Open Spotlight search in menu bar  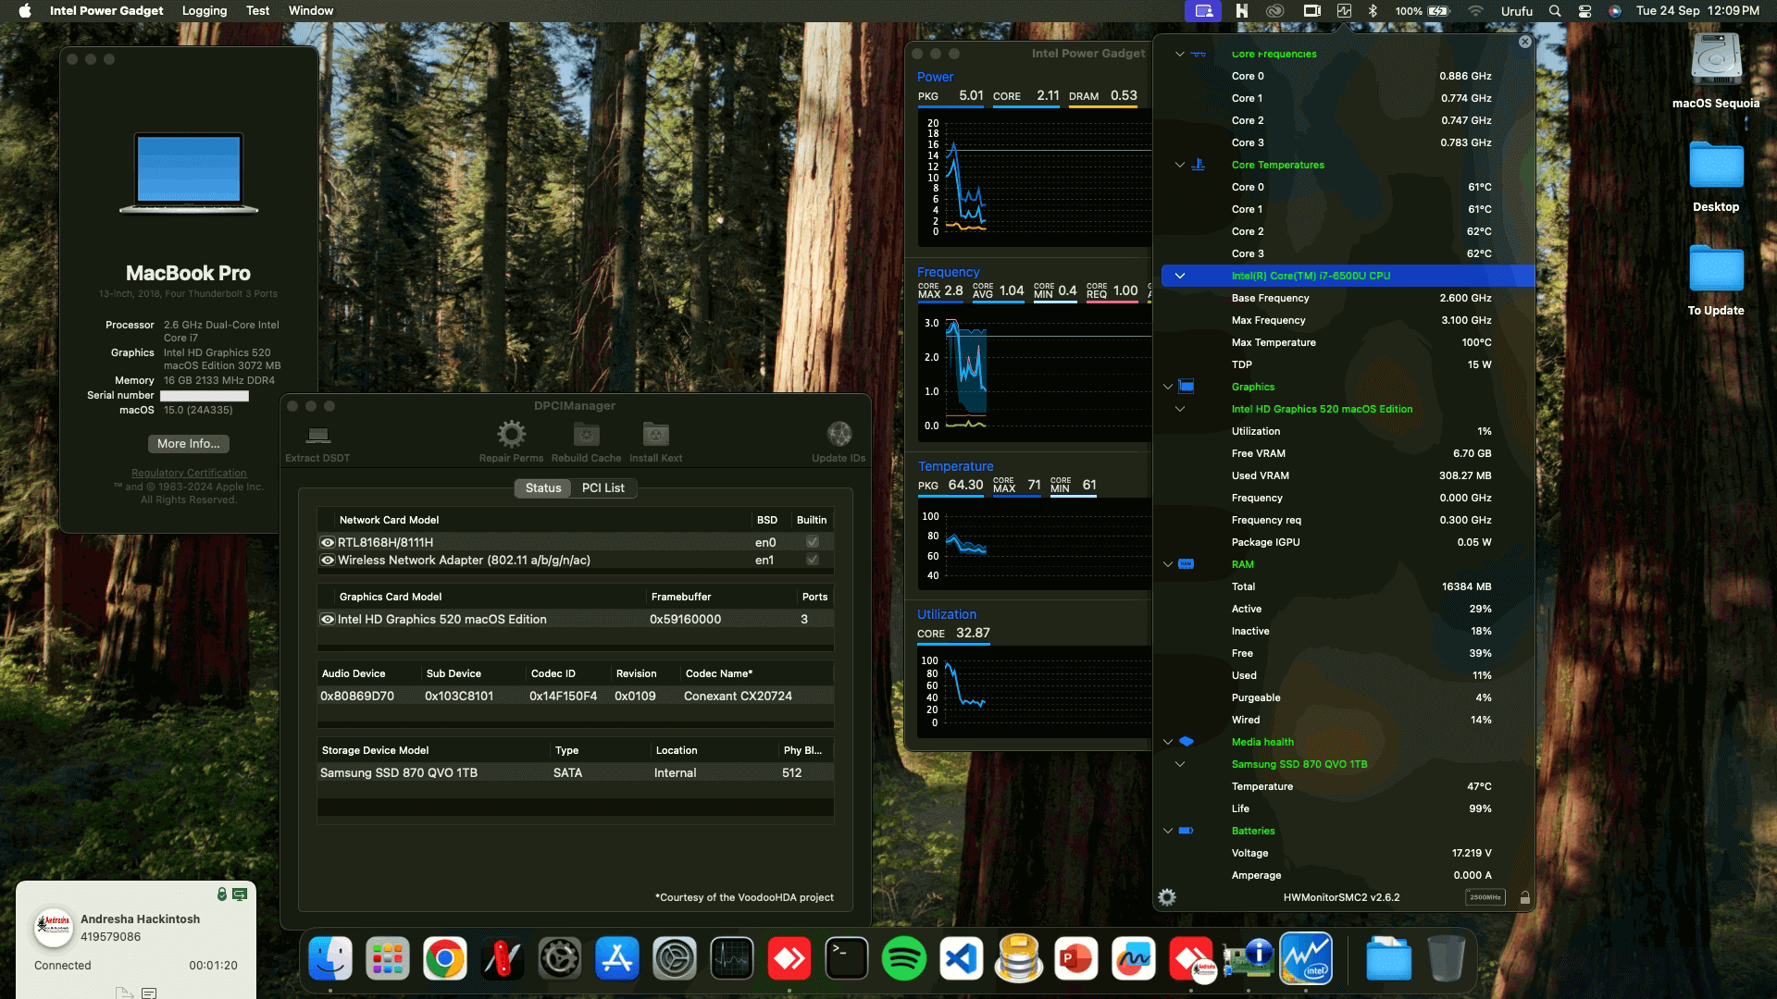tap(1555, 11)
